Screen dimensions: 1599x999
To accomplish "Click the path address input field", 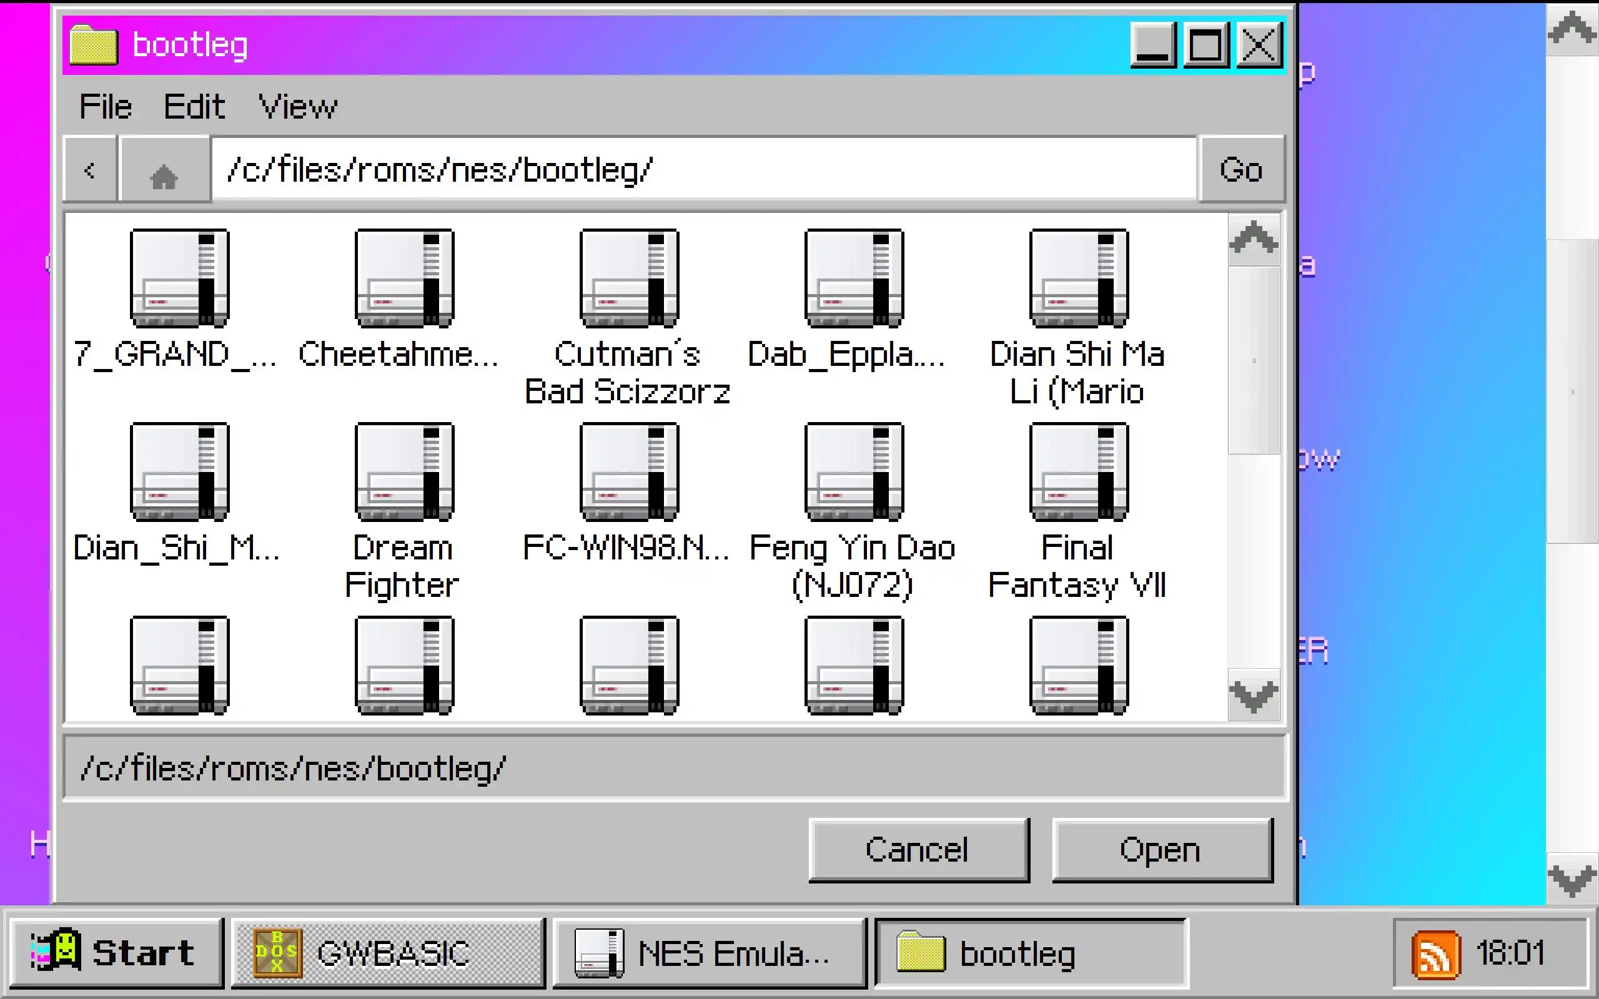I will click(703, 170).
